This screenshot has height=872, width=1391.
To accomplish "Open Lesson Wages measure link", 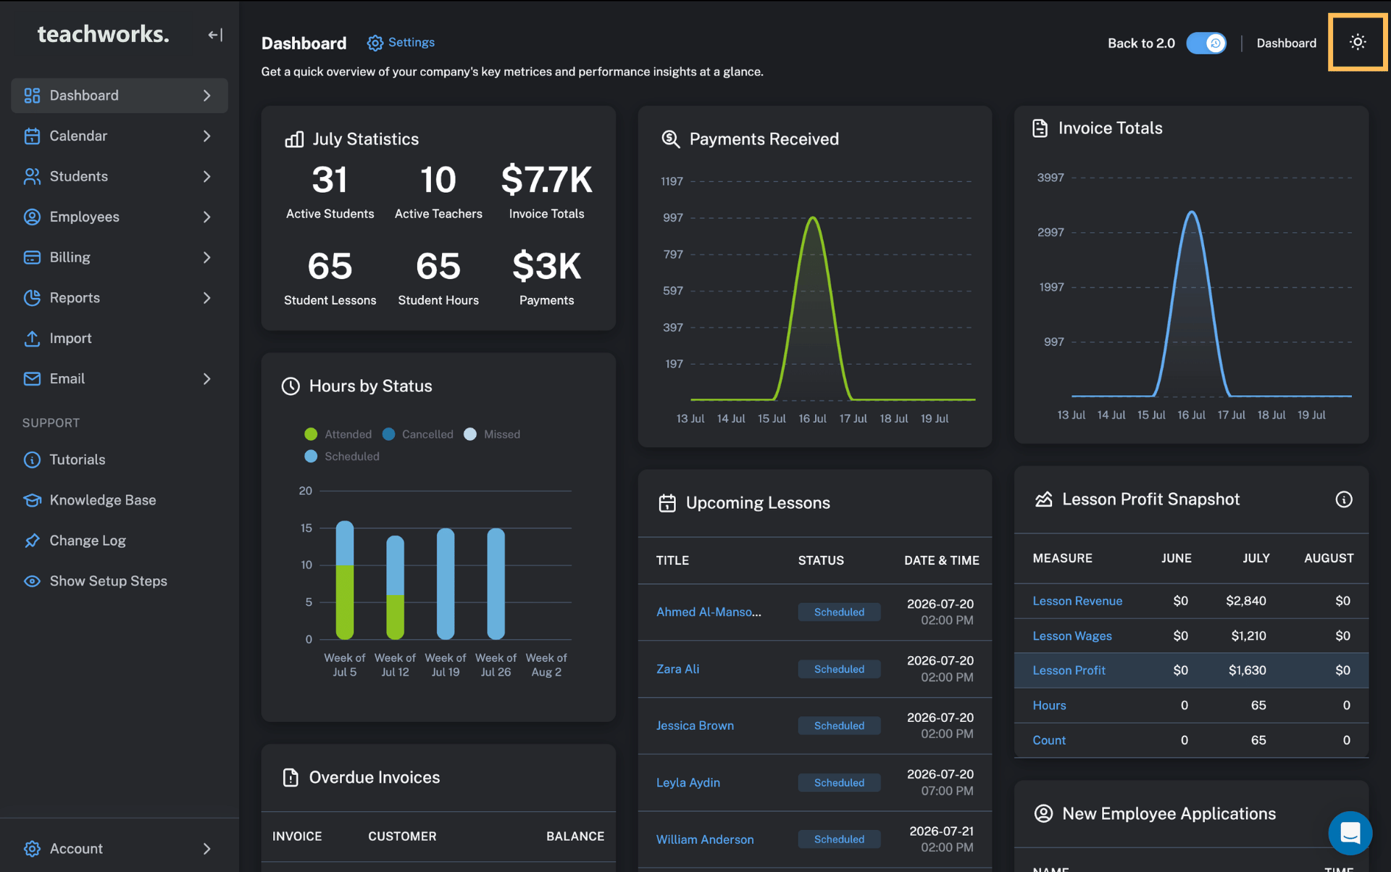I will (x=1072, y=636).
